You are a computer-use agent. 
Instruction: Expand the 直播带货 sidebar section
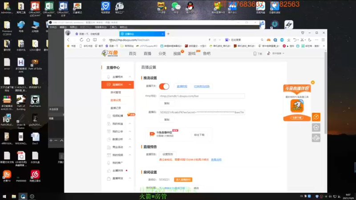(x=130, y=179)
